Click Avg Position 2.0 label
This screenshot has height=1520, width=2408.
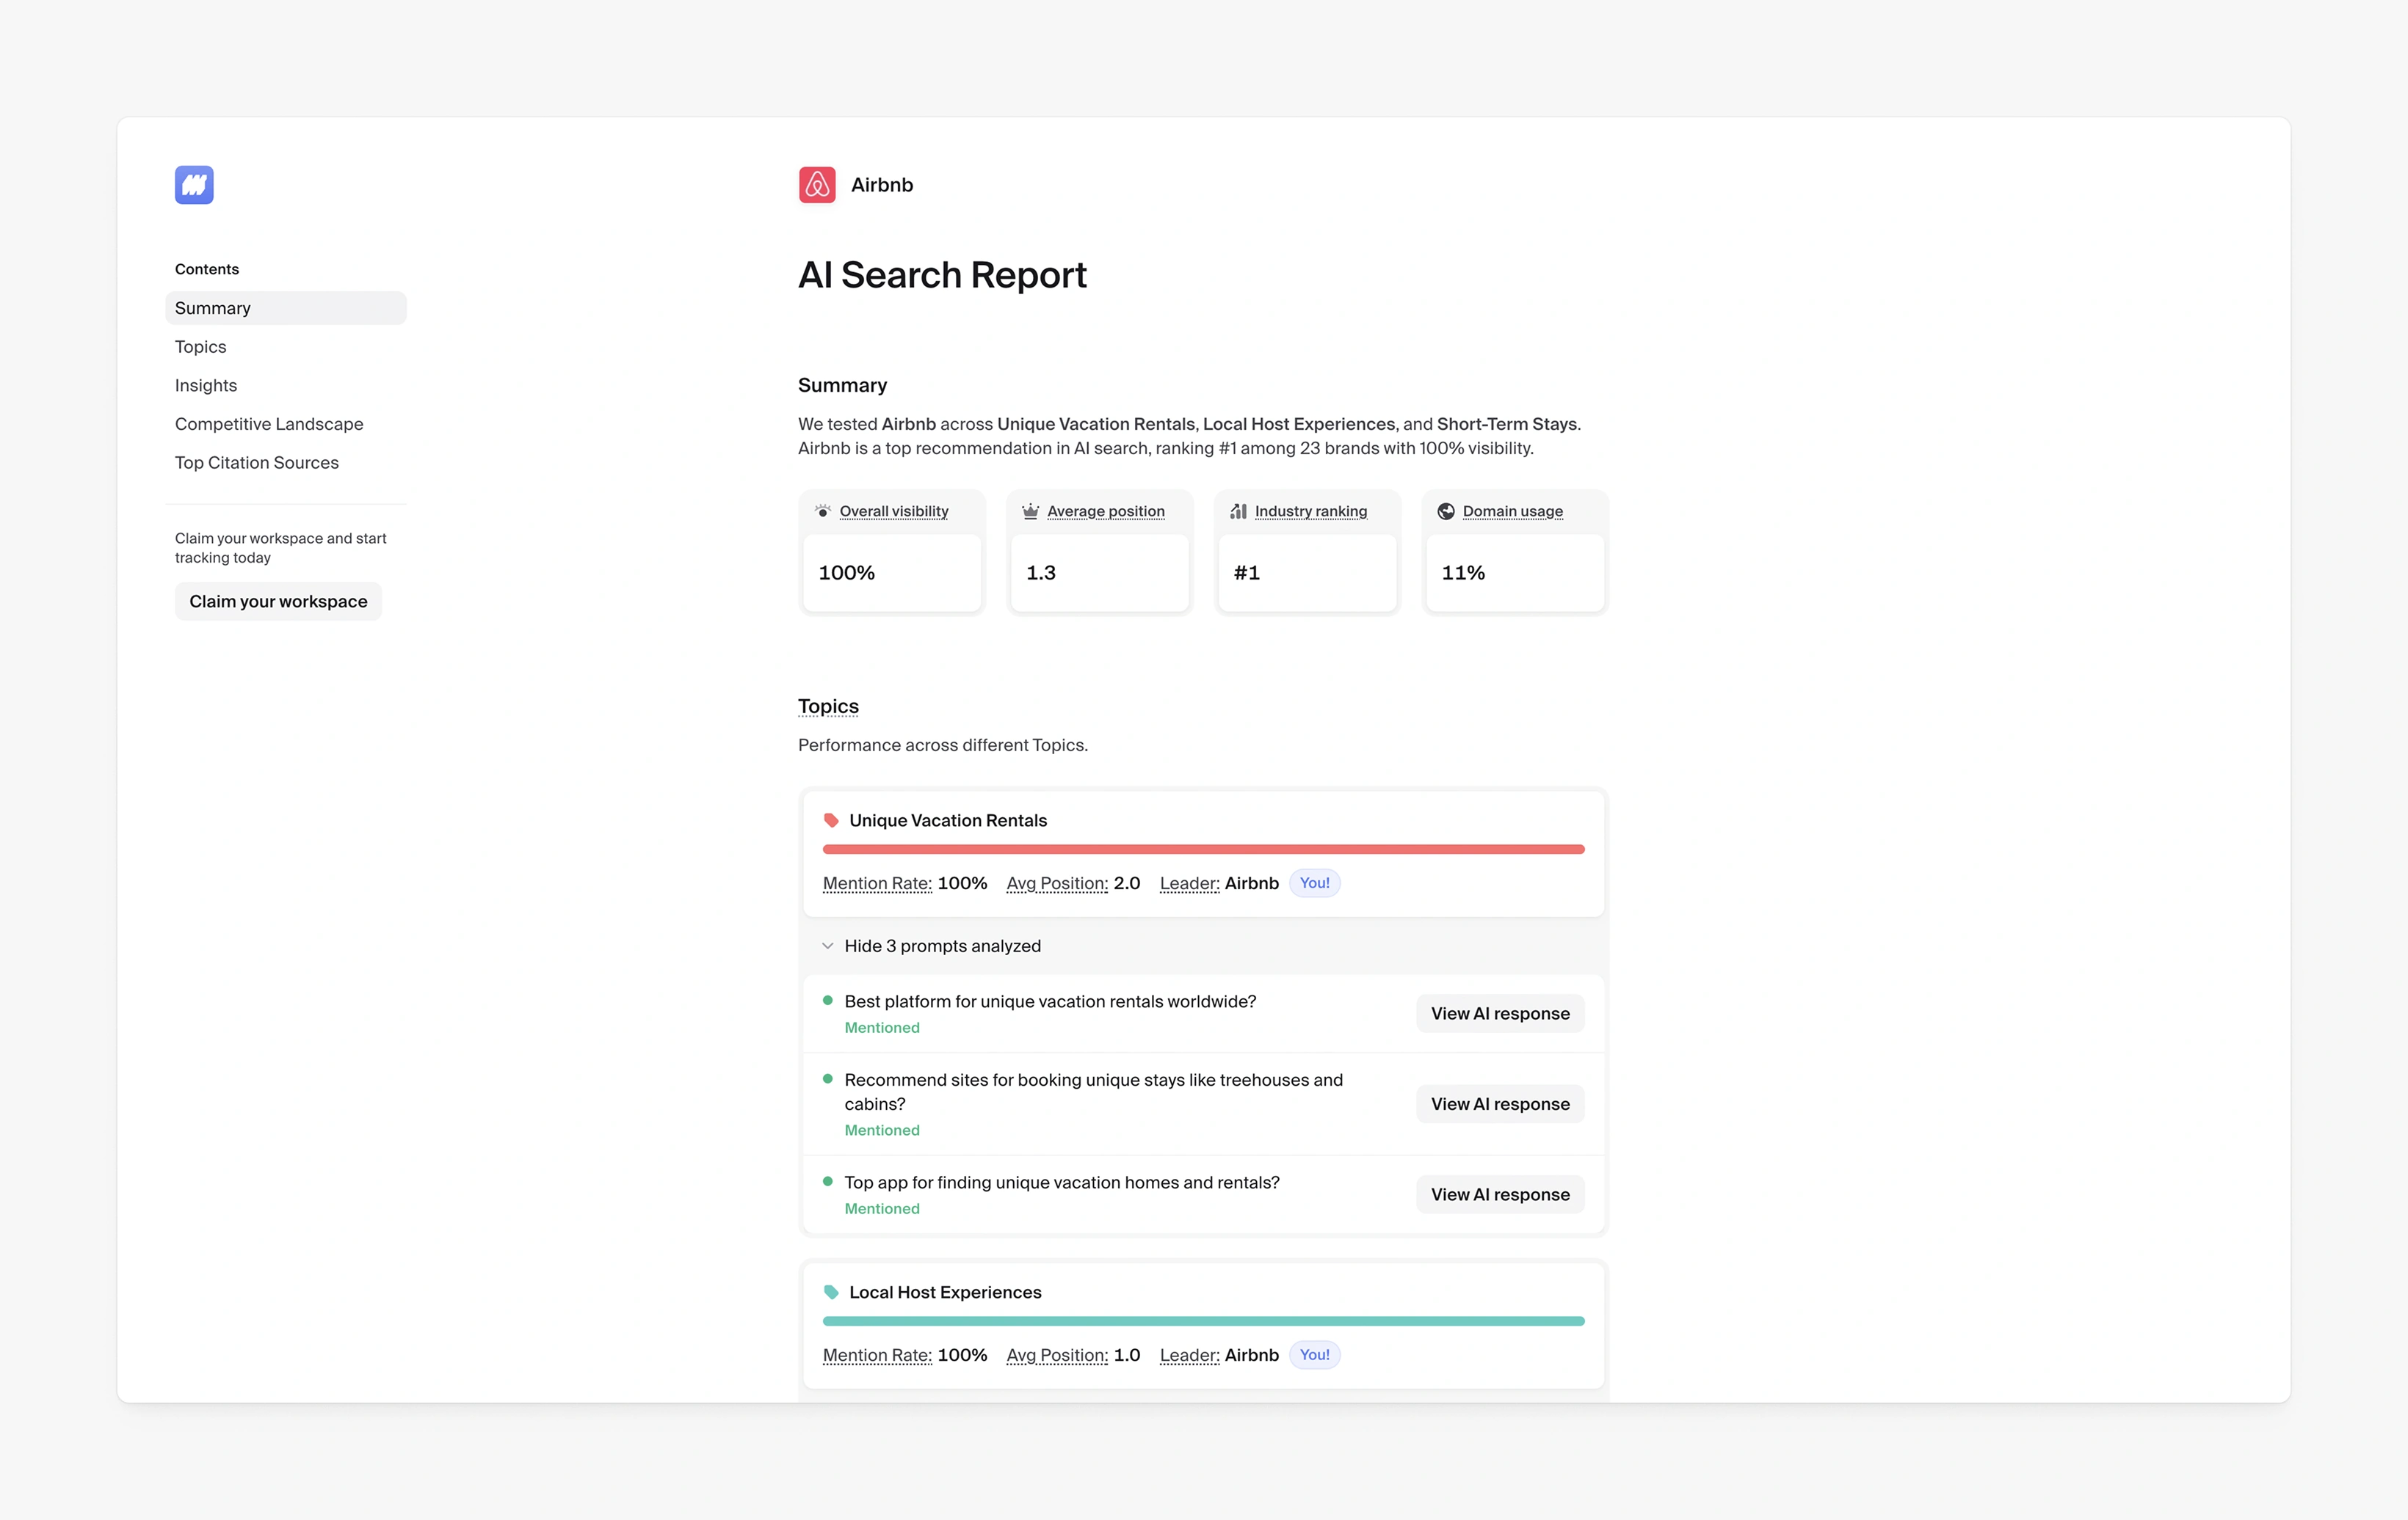pyautogui.click(x=1057, y=883)
